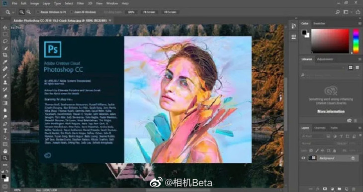Click the Zoom Out magnifier icon
363x192 pixels.
28,12
